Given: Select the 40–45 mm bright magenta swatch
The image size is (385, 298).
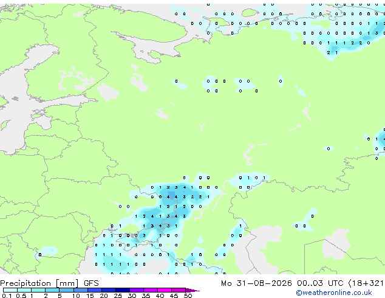Looking at the screenshot, I should 165,290.
